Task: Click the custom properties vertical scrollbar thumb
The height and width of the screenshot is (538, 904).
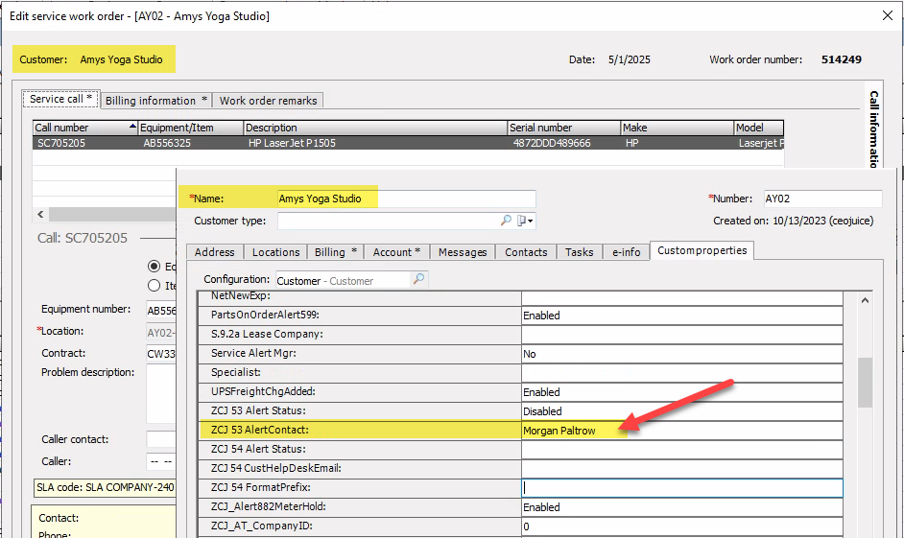Action: [865, 383]
